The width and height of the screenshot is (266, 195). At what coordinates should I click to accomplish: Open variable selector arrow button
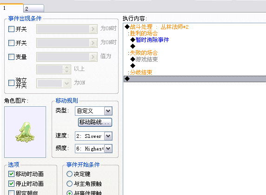[93, 57]
